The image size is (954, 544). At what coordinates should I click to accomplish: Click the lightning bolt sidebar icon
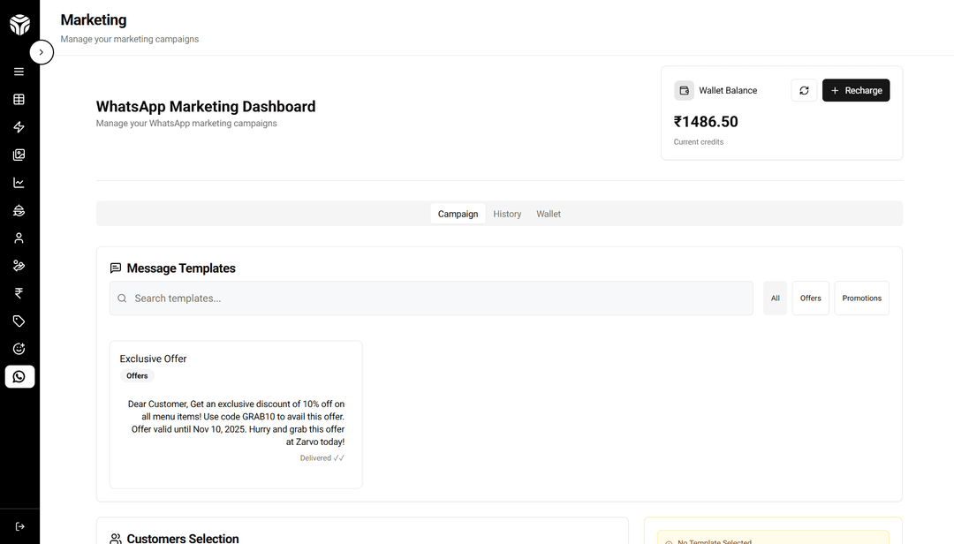tap(19, 127)
